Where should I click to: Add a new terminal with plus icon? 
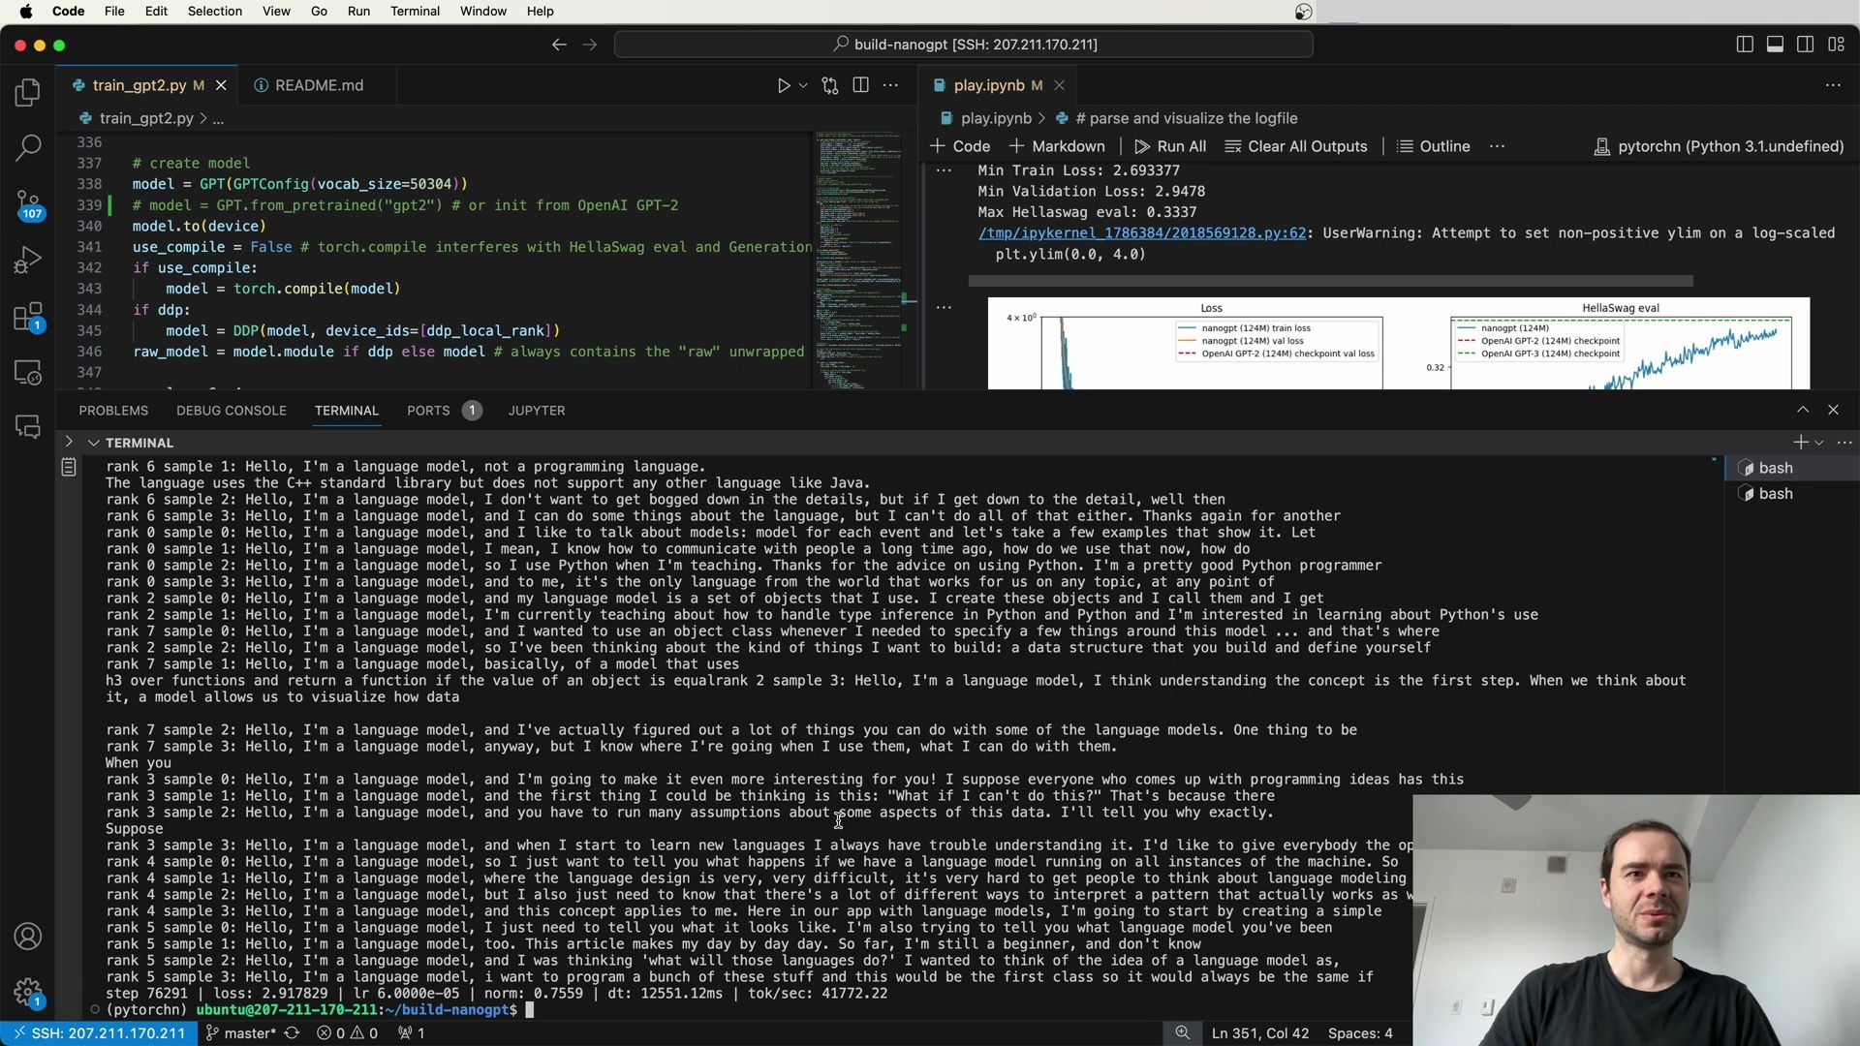[x=1800, y=443]
